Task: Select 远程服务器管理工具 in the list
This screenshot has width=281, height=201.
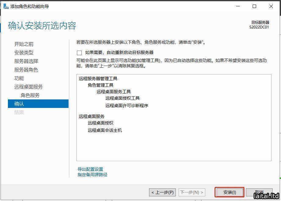Action: point(98,78)
